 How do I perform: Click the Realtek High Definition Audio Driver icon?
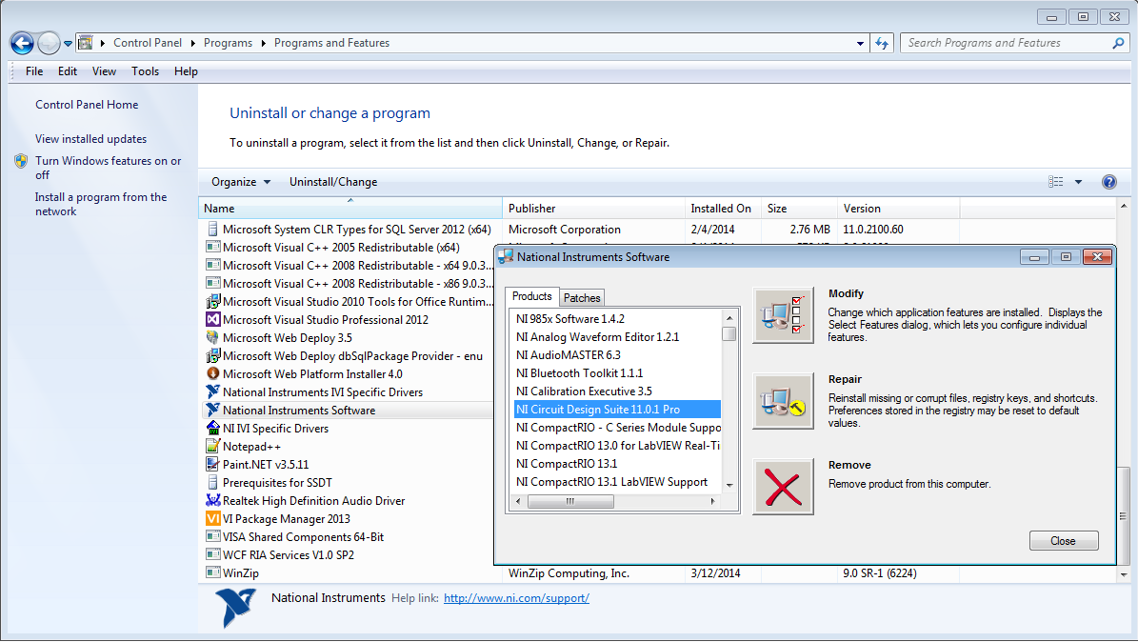[212, 500]
